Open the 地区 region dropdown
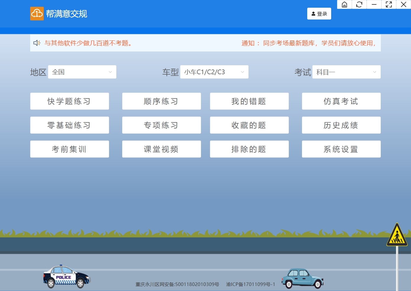Screen dimensions: 411x291 [82, 72]
